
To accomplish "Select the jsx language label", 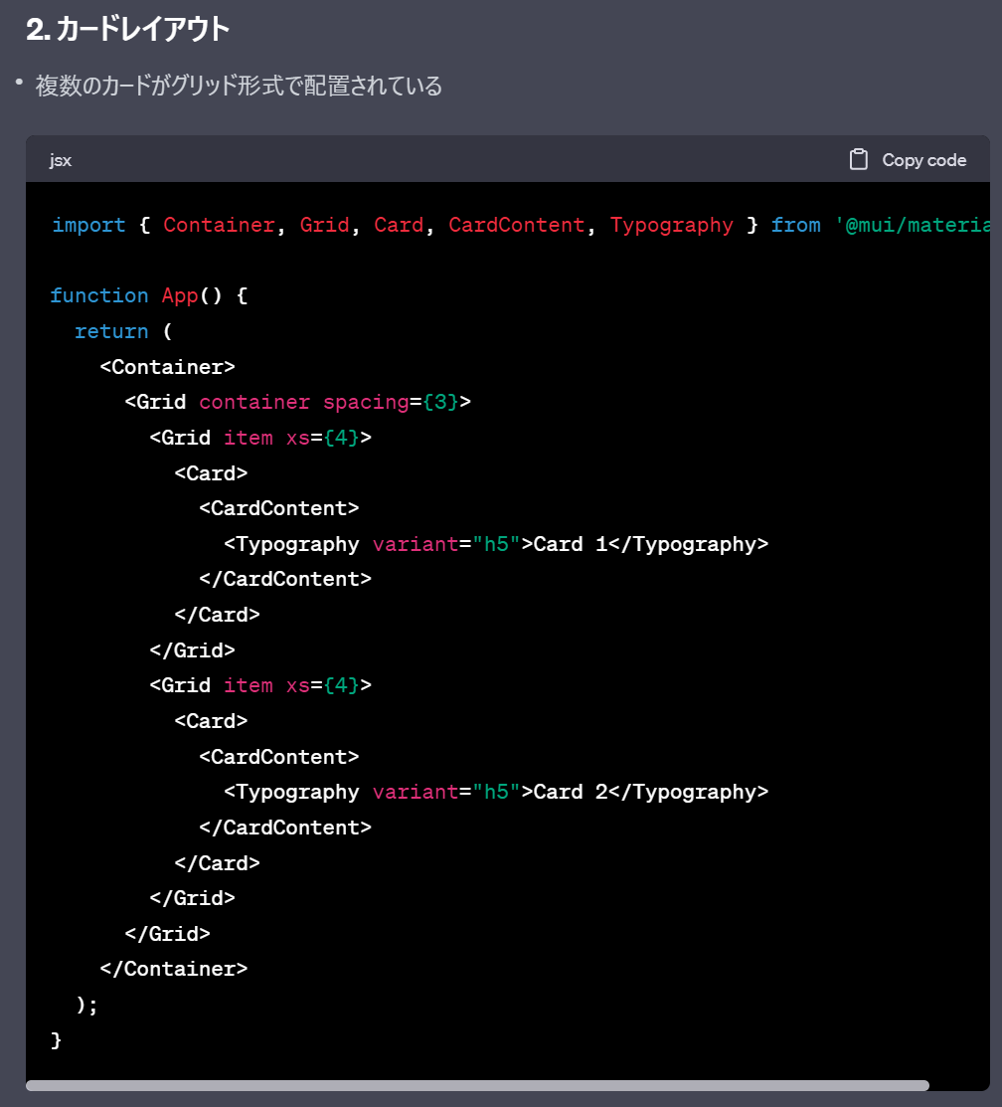I will [60, 160].
